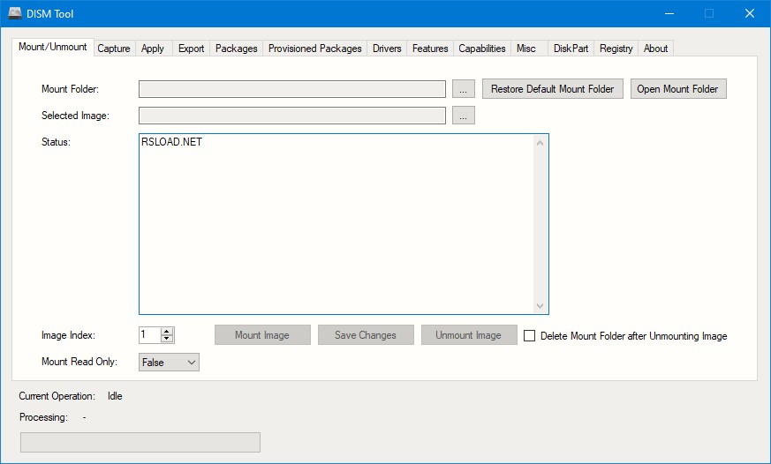Decrease Image Index with down arrow
Image resolution: width=771 pixels, height=464 pixels.
(x=167, y=339)
